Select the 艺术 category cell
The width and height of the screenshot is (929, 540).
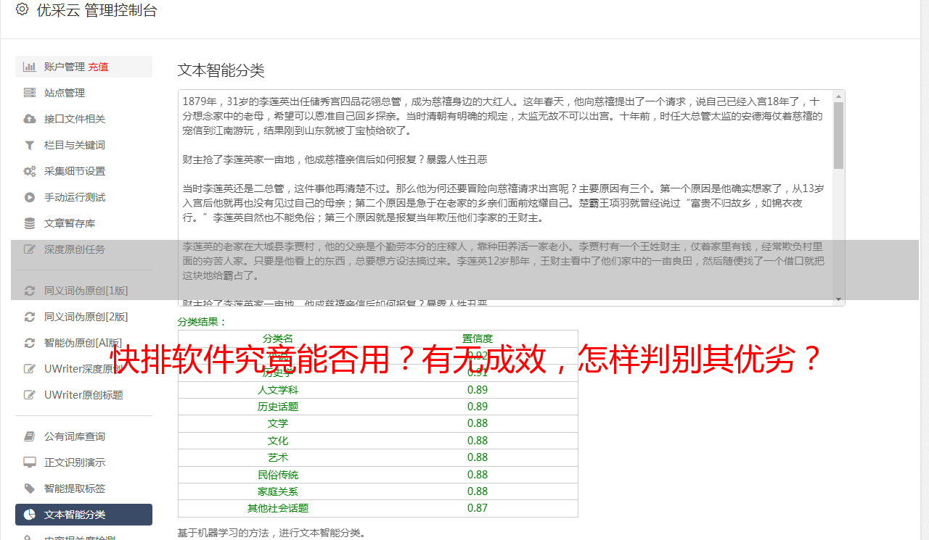[x=278, y=457]
